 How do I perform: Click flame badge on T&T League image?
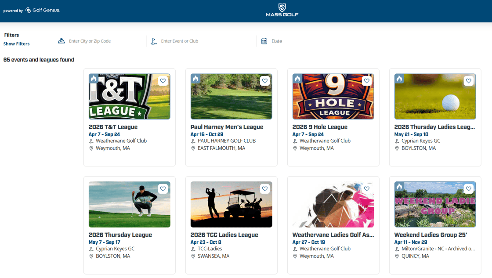94,79
